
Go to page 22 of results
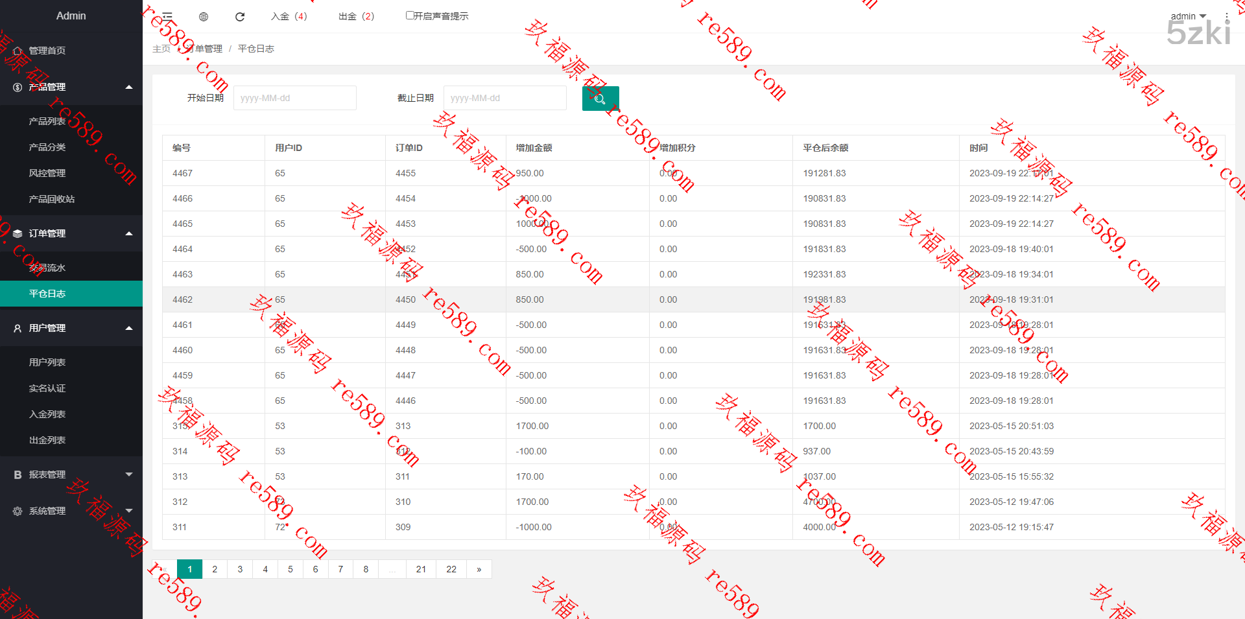coord(451,569)
